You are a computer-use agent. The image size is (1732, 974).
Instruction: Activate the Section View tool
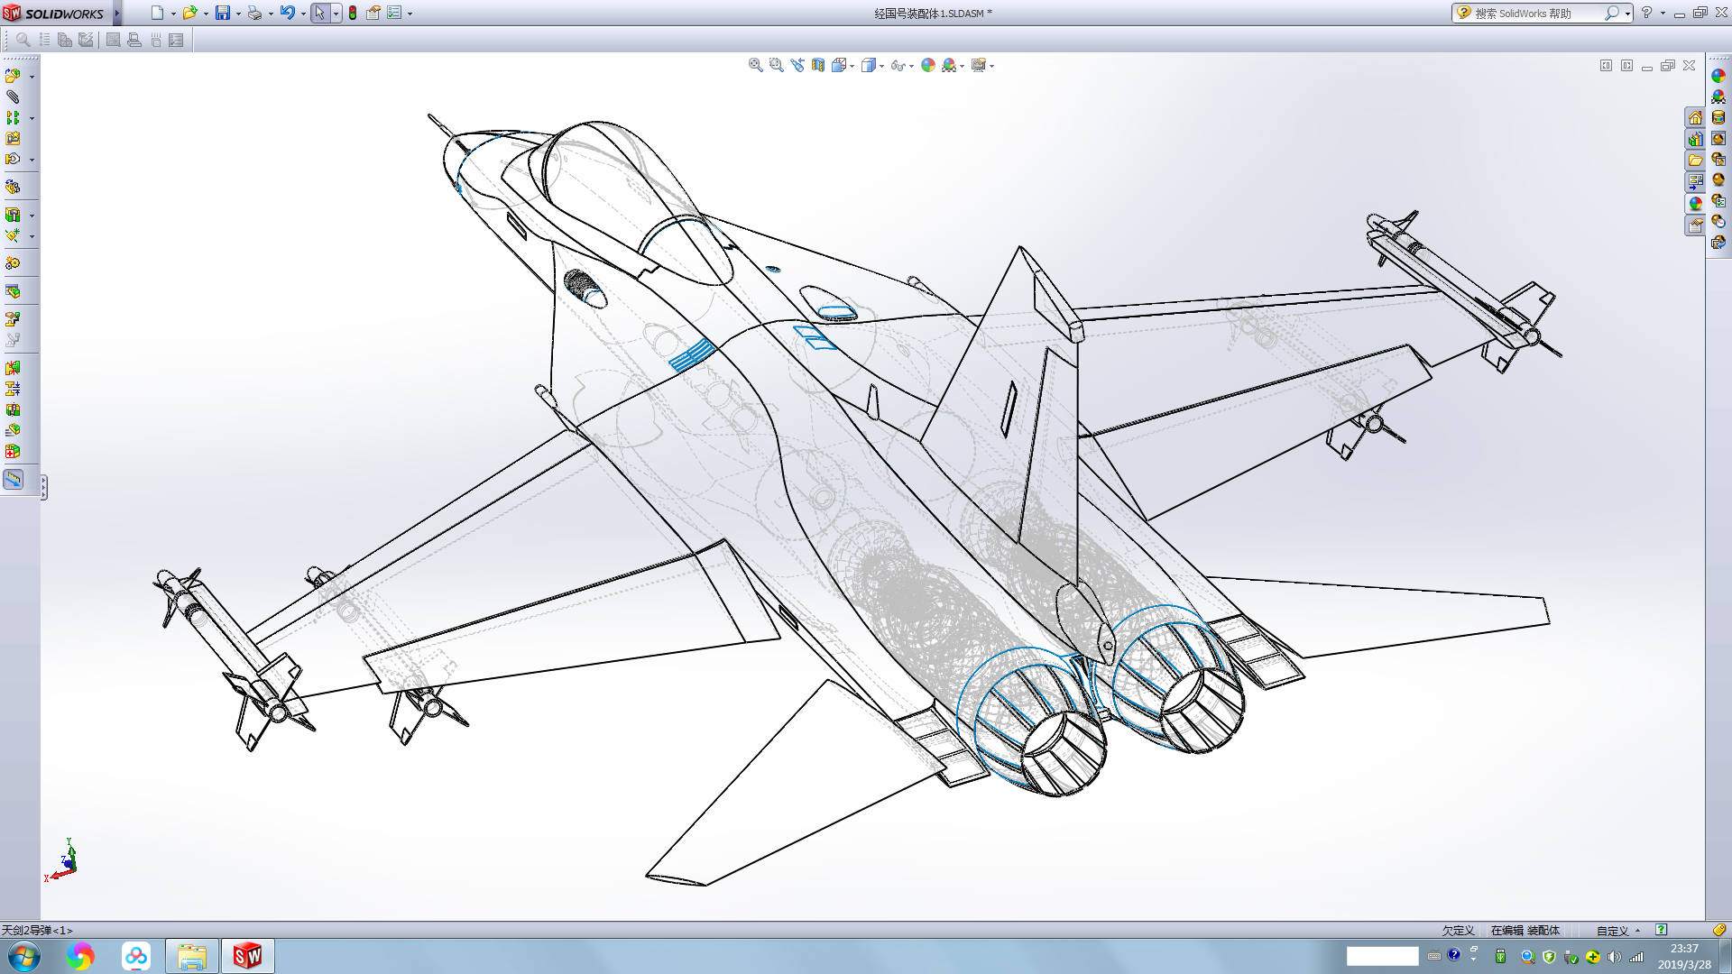tap(818, 65)
